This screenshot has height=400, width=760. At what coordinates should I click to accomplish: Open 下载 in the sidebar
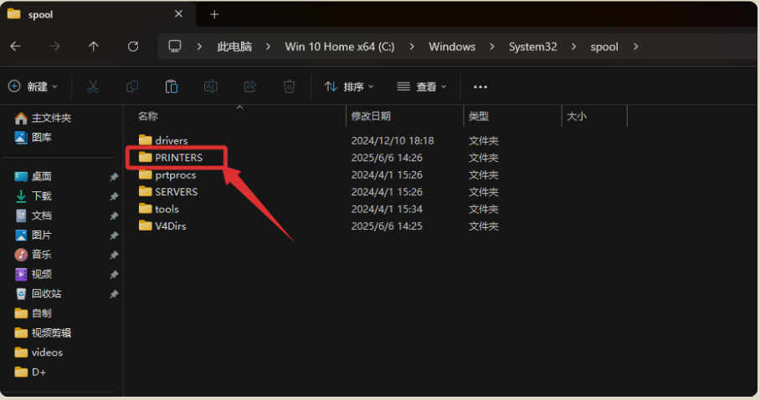pyautogui.click(x=42, y=196)
